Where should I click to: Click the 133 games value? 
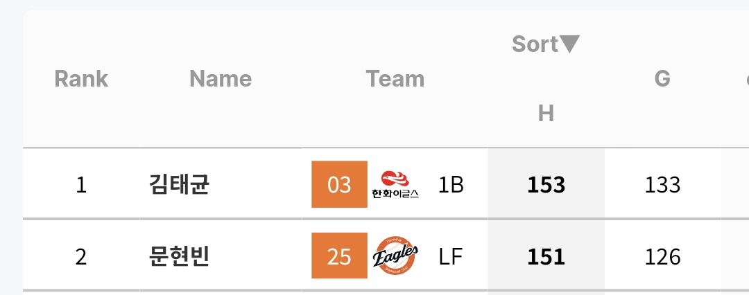click(x=662, y=185)
